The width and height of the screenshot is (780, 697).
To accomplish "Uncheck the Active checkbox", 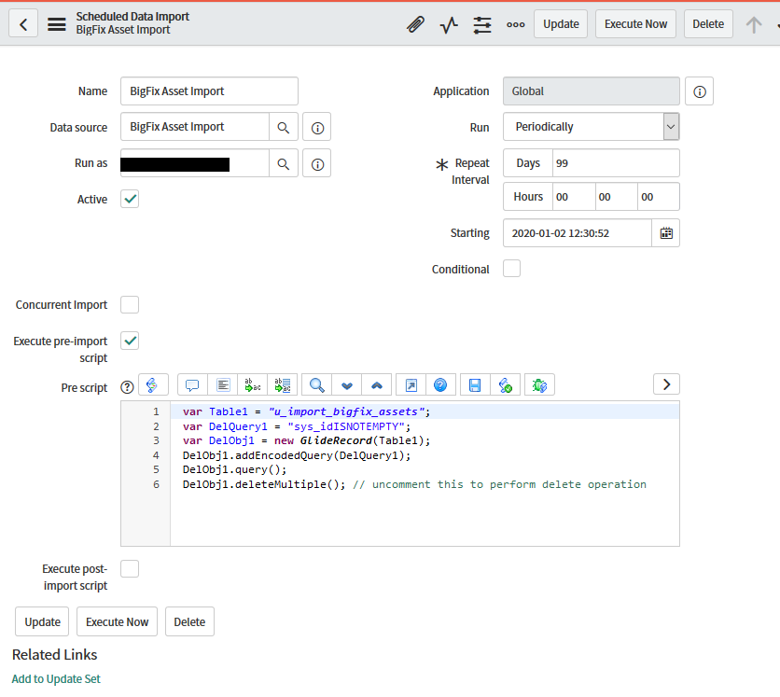I will tap(130, 199).
